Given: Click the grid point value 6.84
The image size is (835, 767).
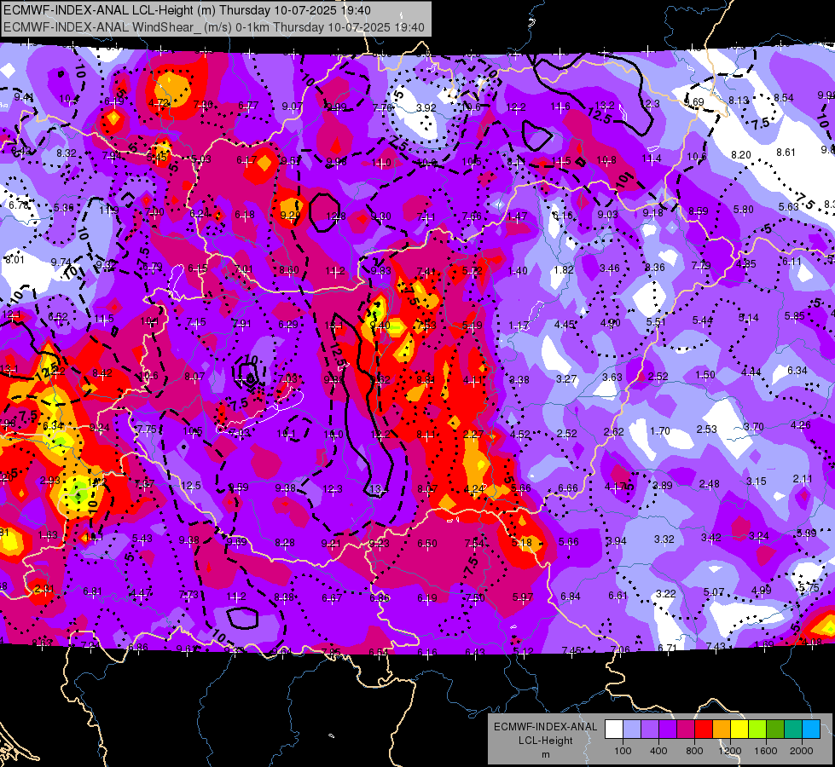Looking at the screenshot, I should tap(571, 597).
